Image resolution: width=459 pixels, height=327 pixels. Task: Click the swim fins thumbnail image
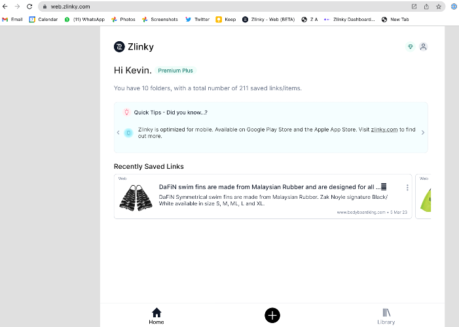(x=136, y=198)
